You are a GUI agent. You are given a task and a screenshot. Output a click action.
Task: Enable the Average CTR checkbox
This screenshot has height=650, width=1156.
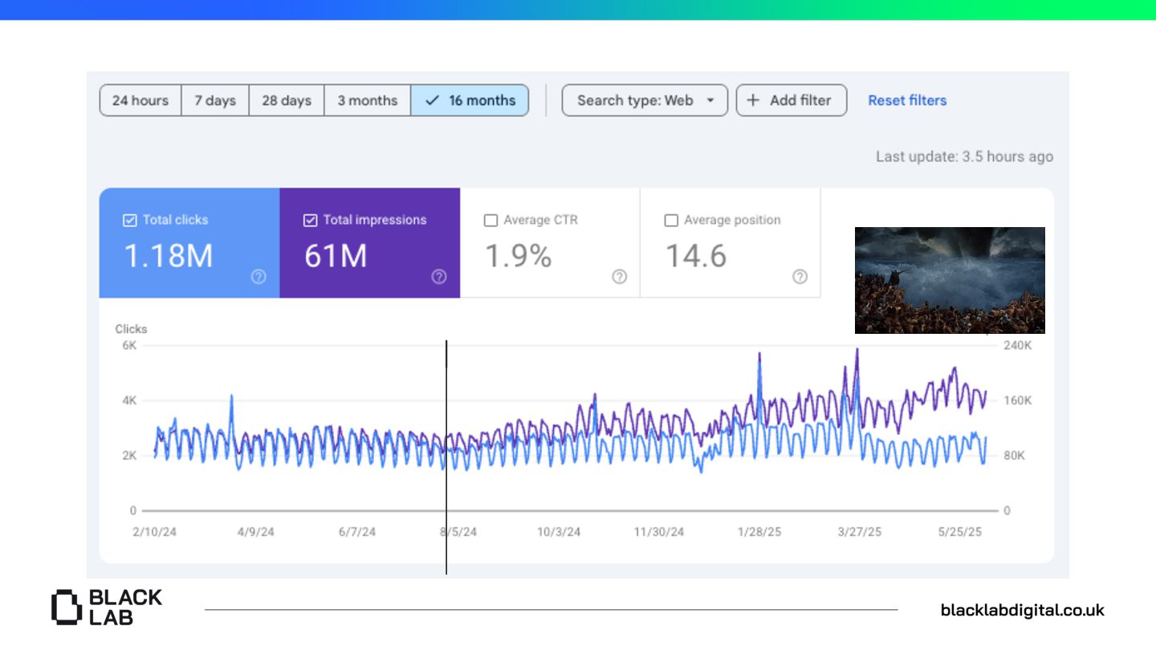(490, 220)
